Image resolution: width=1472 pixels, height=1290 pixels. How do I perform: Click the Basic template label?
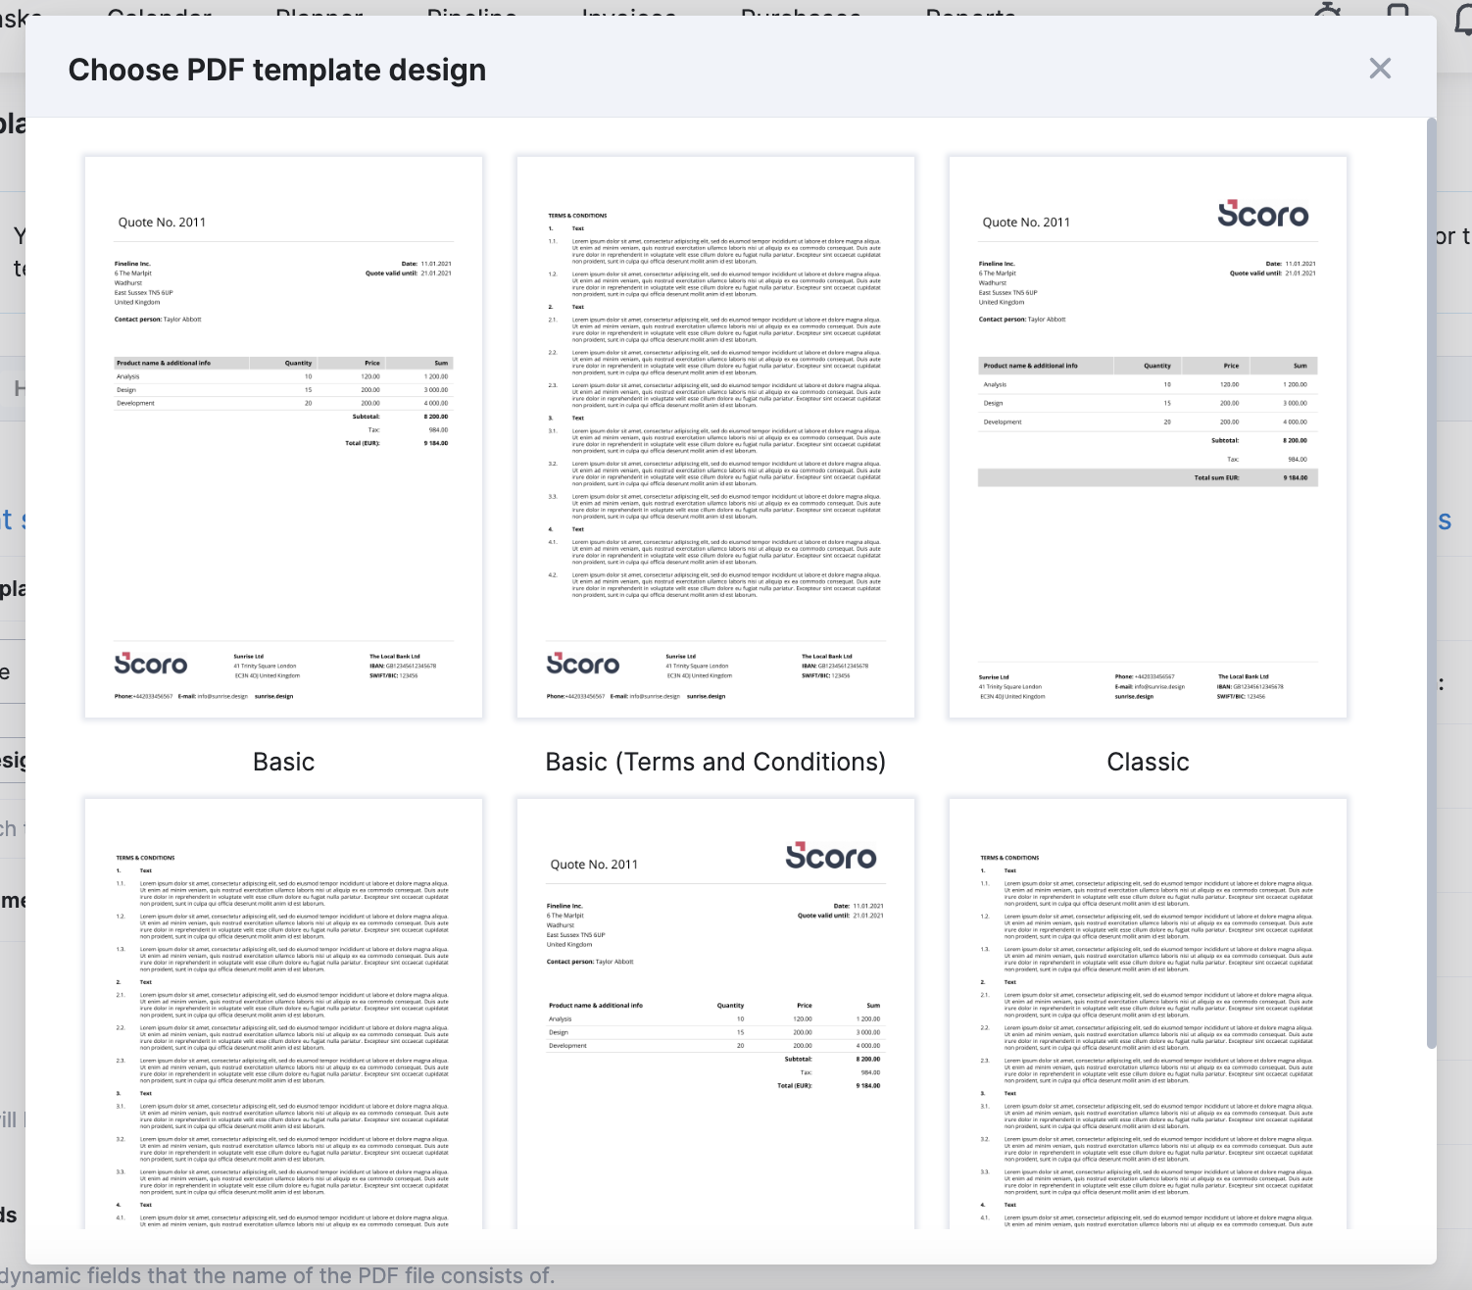(283, 762)
